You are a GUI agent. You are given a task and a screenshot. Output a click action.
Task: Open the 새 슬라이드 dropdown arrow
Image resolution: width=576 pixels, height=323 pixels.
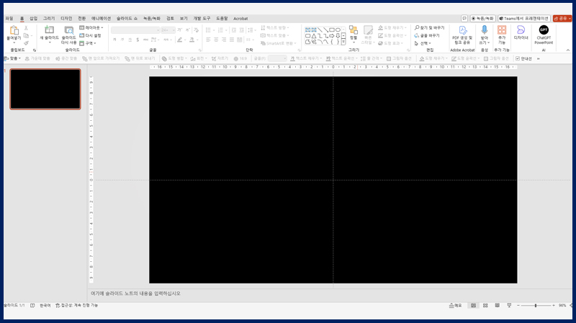(49, 42)
